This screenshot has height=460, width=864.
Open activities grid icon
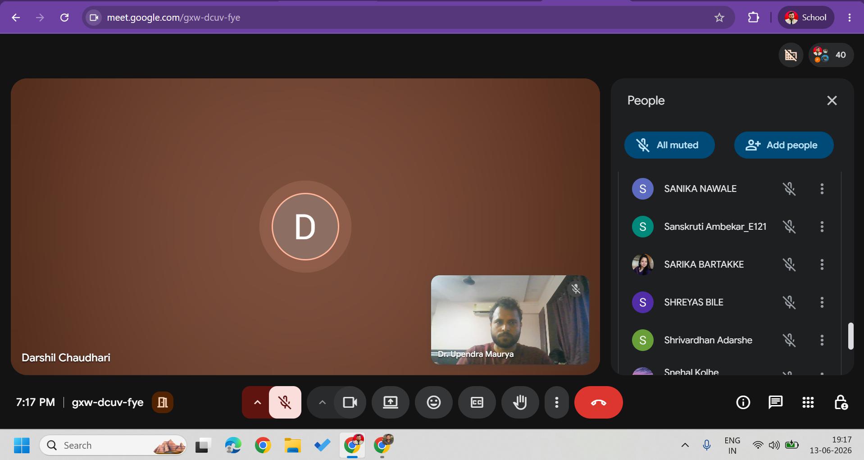pyautogui.click(x=808, y=402)
